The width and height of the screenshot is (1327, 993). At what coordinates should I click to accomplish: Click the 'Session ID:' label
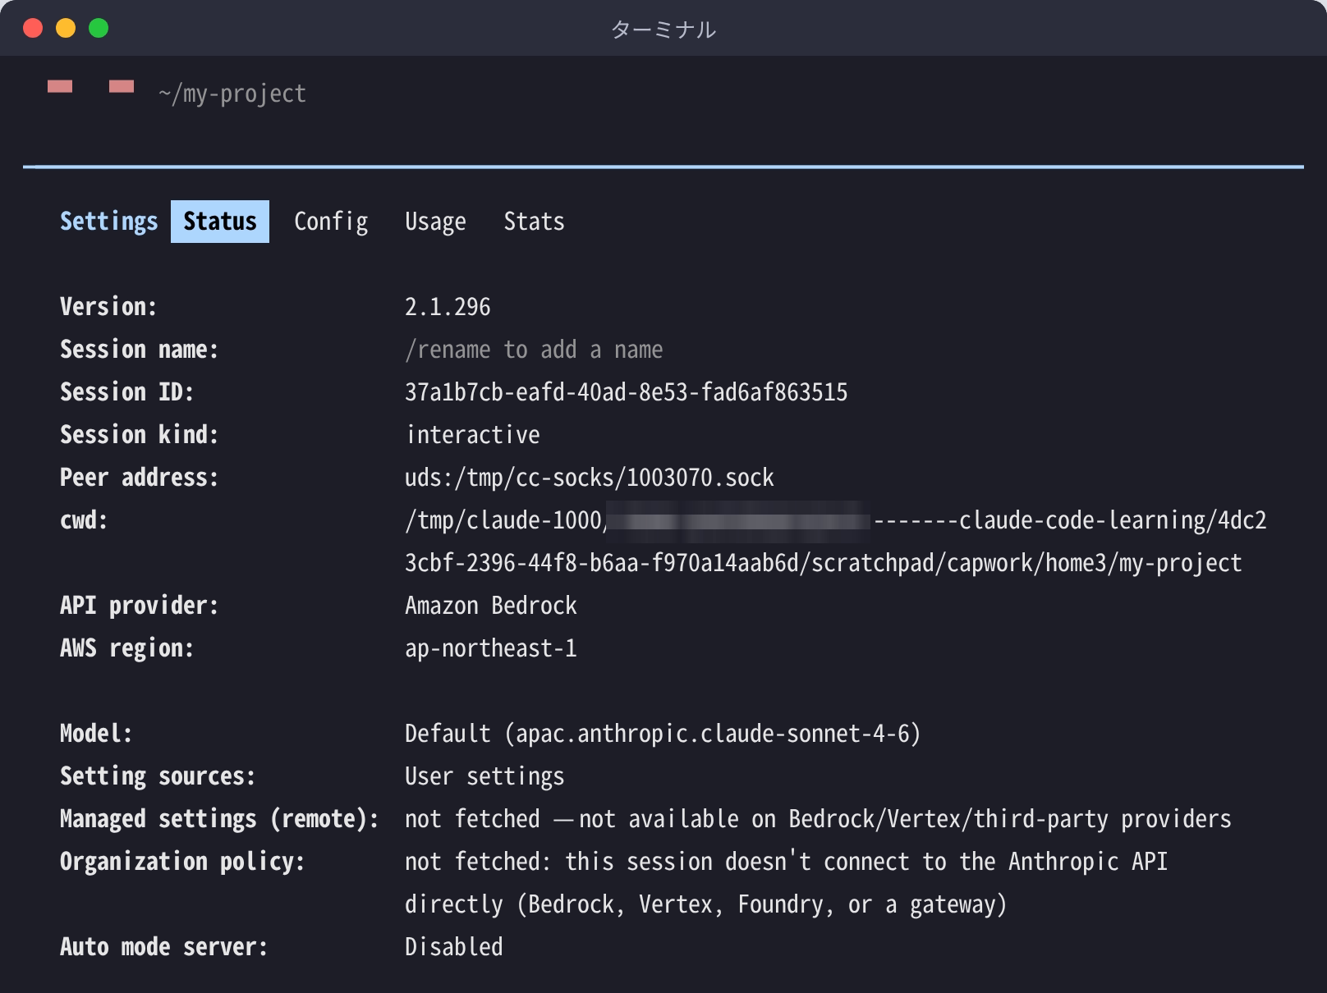pos(127,392)
